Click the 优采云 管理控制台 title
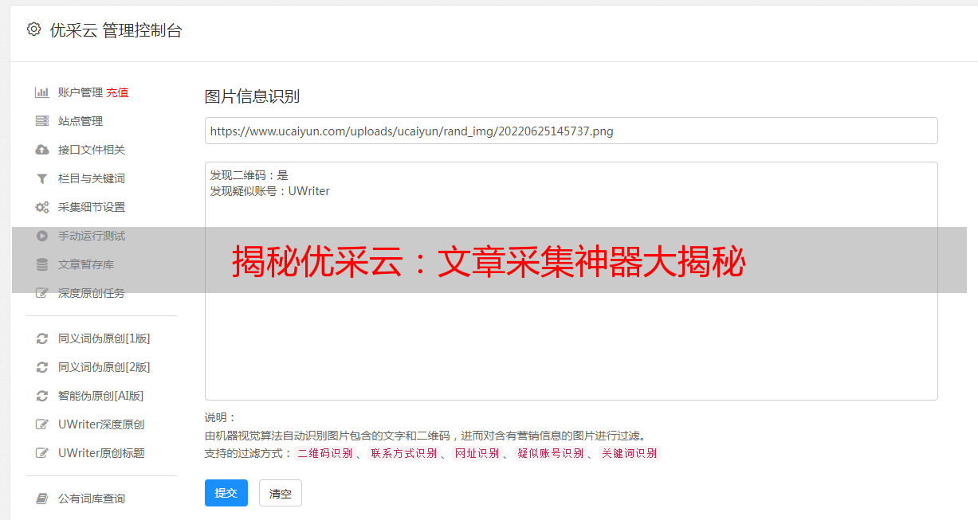 (x=116, y=30)
